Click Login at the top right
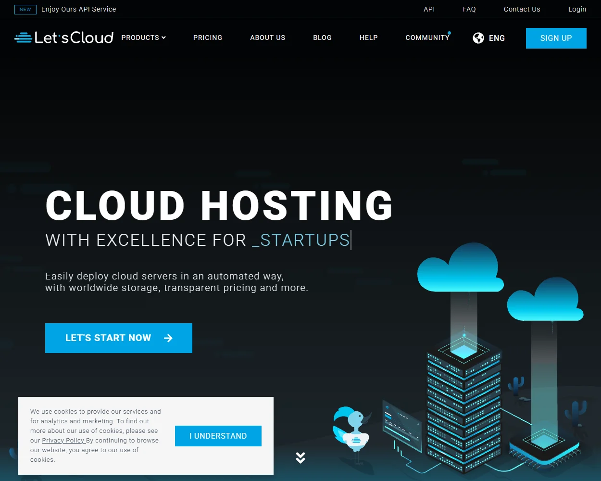 (577, 9)
